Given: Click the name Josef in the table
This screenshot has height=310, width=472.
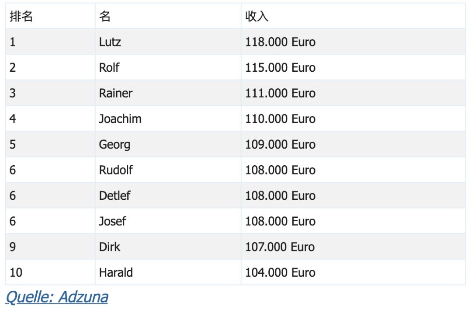Looking at the screenshot, I should click(x=112, y=221).
